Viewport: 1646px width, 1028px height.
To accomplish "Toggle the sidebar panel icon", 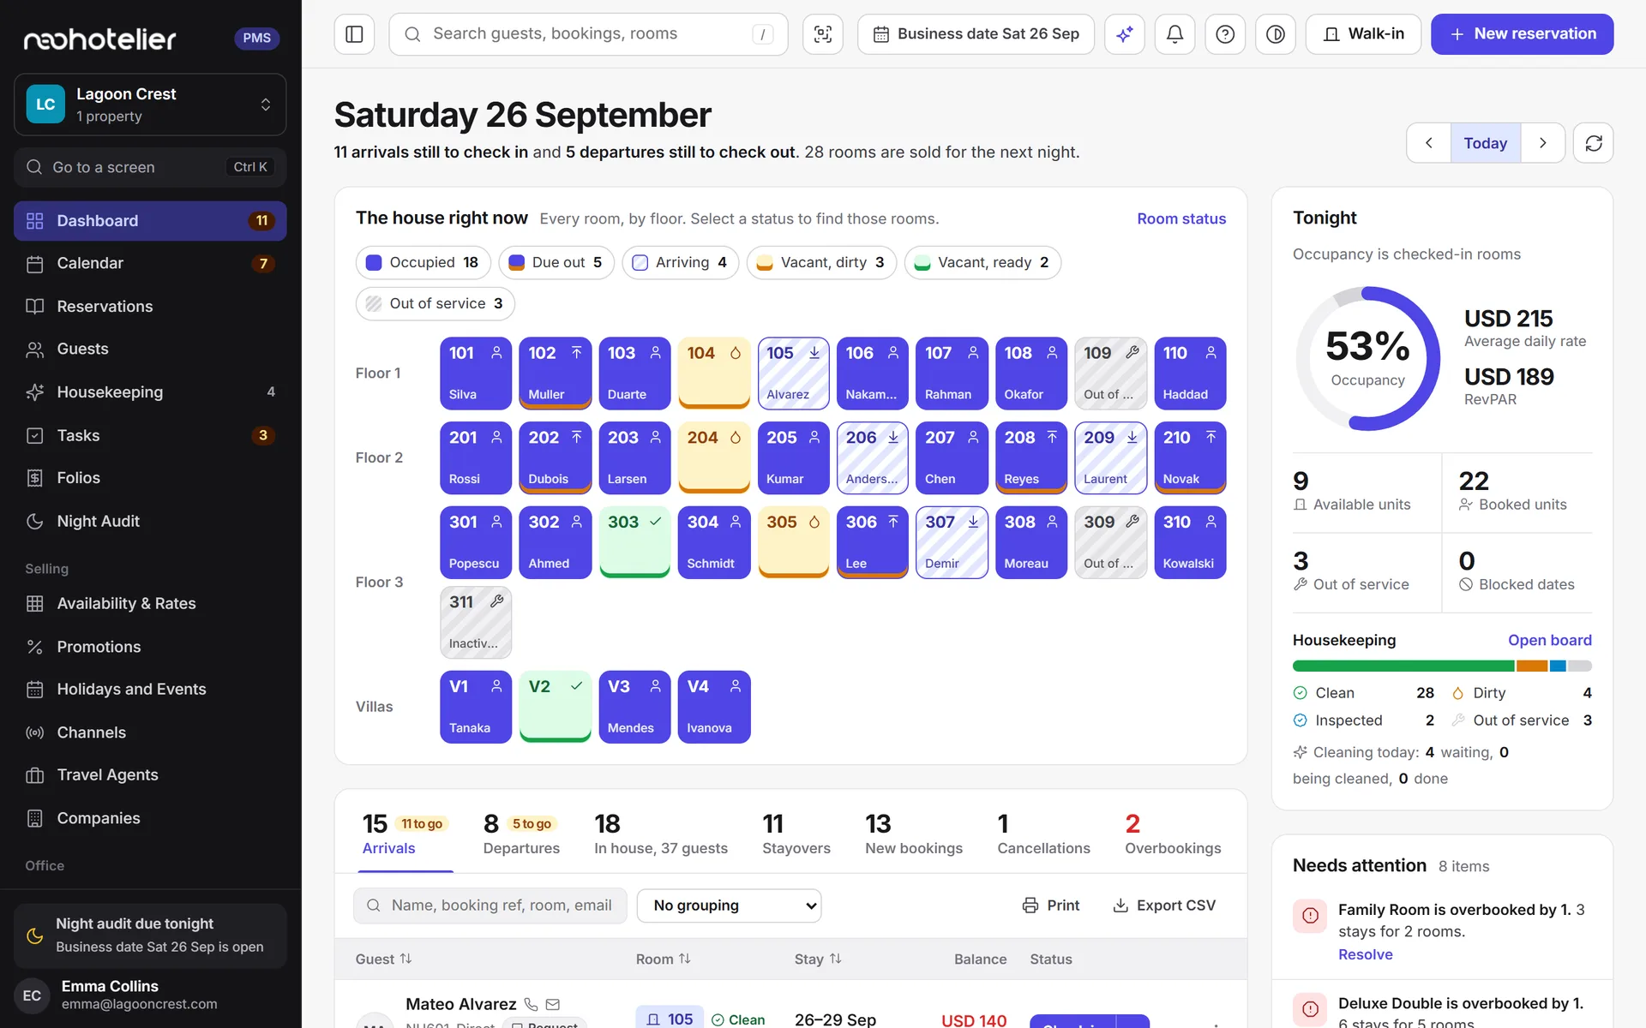I will point(354,34).
